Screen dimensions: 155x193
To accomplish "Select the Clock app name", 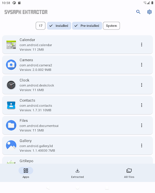I will pos(25,80).
